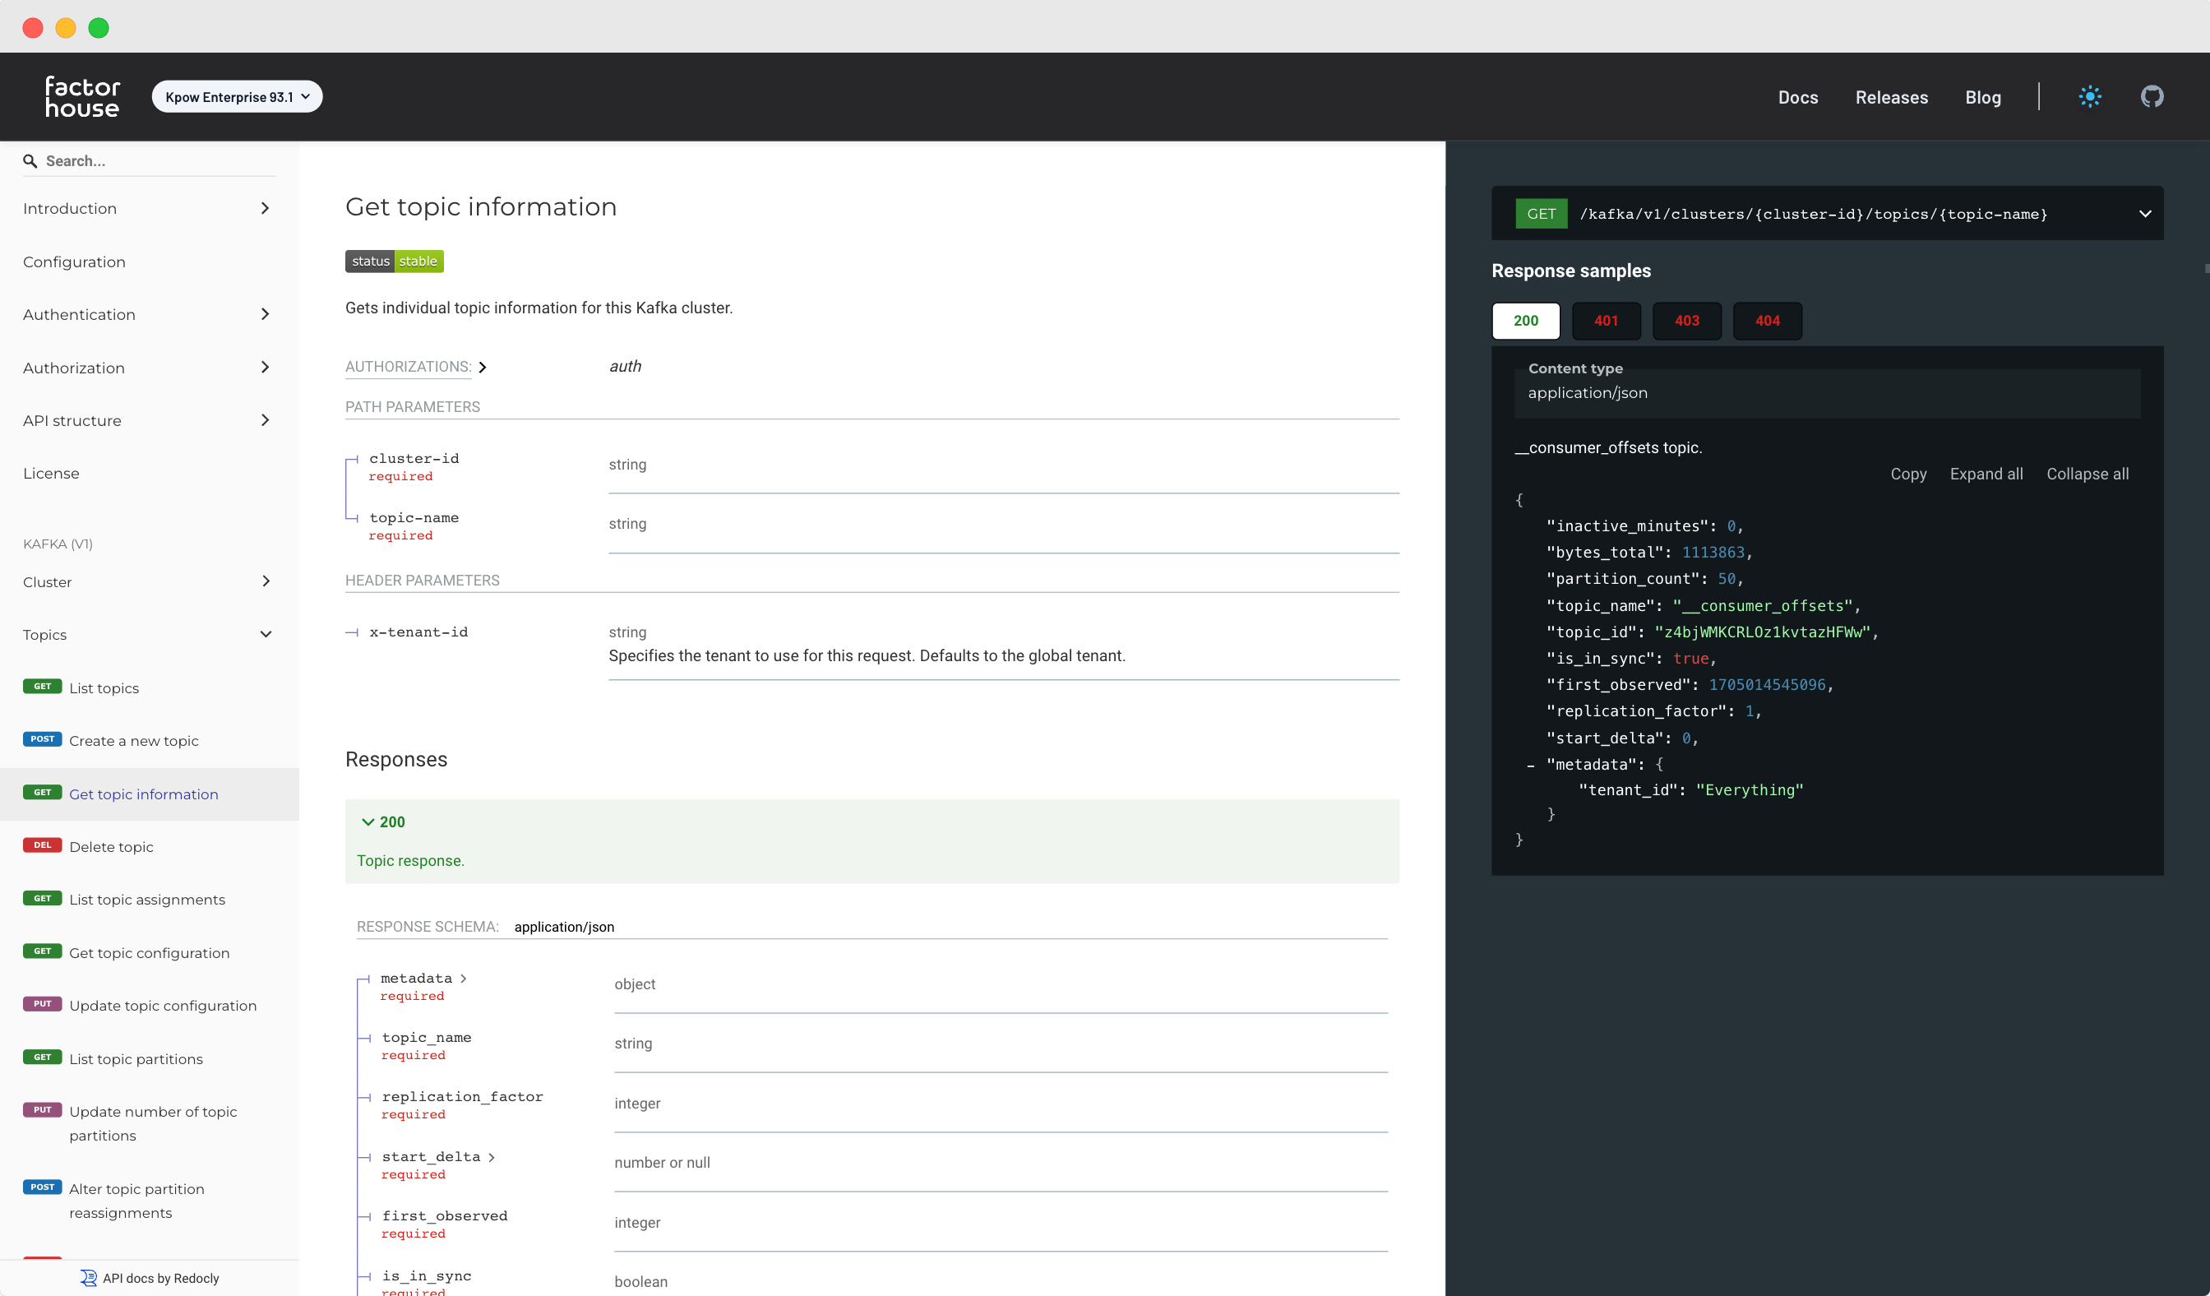Expand the GET endpoint URL dropdown
Image resolution: width=2210 pixels, height=1296 pixels.
click(x=2146, y=213)
